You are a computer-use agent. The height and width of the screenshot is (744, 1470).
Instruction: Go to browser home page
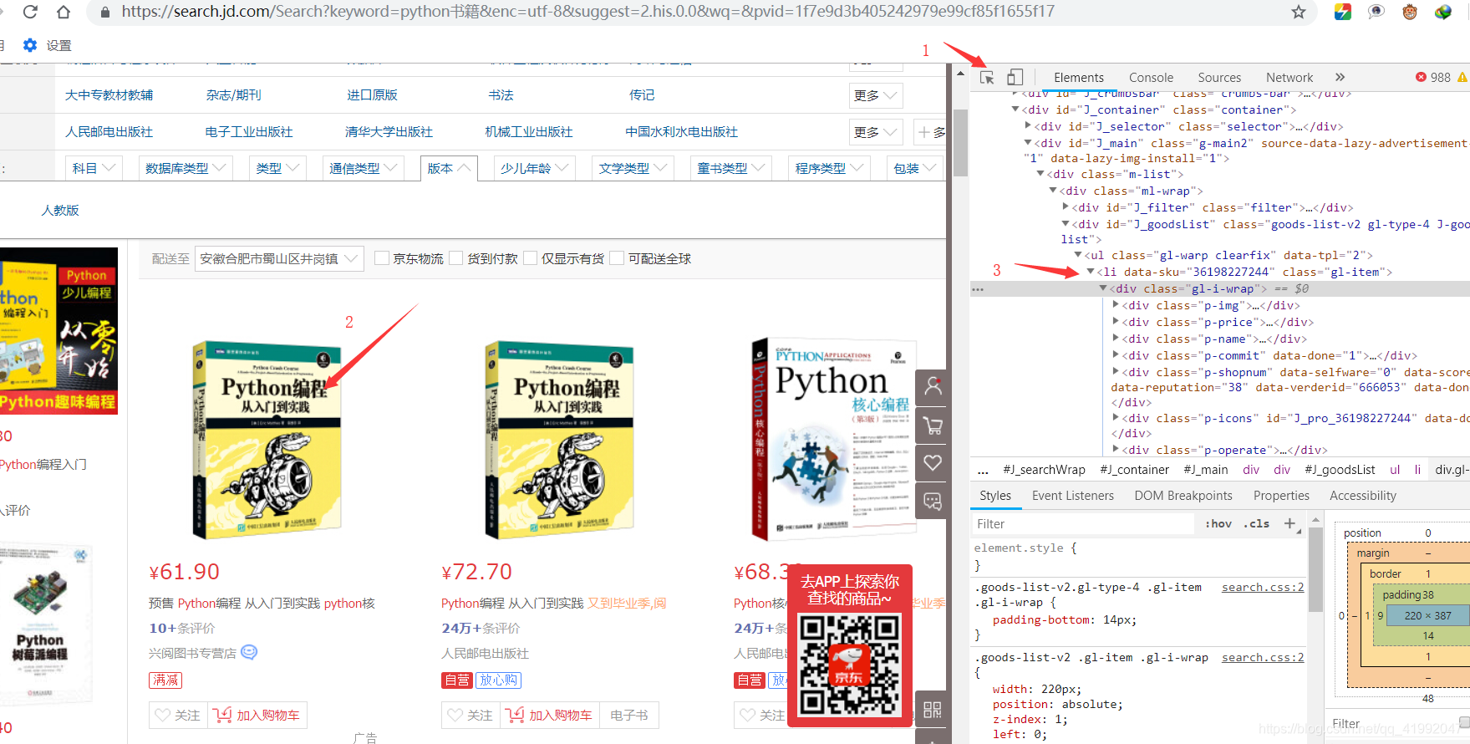coord(64,12)
